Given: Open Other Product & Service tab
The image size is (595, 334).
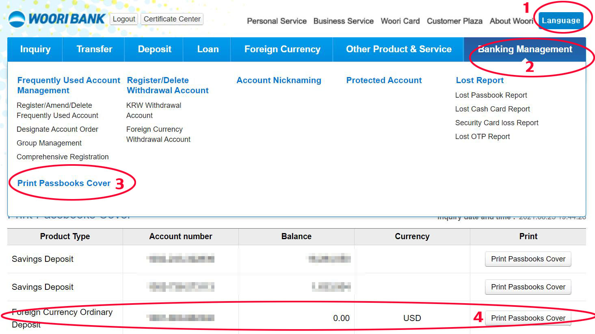Looking at the screenshot, I should (398, 49).
